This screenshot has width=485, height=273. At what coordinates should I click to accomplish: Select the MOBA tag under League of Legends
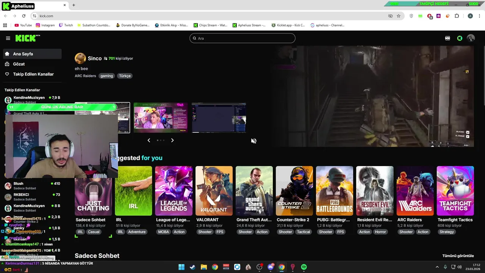click(x=164, y=232)
